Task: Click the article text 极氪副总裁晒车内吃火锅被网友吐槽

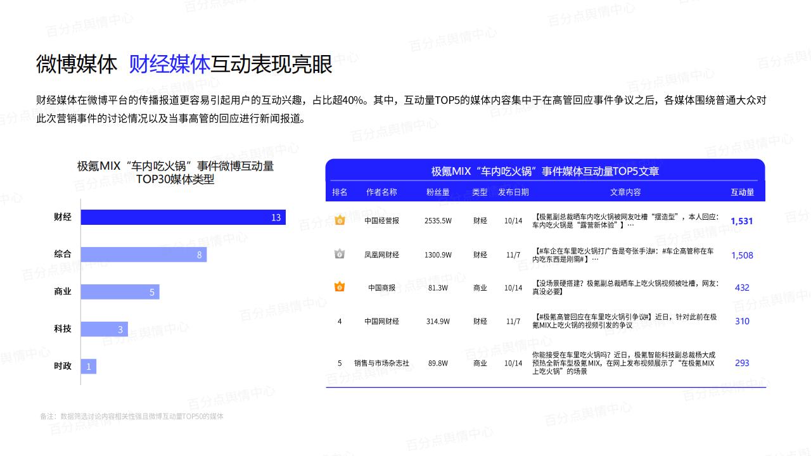Action: 625,220
